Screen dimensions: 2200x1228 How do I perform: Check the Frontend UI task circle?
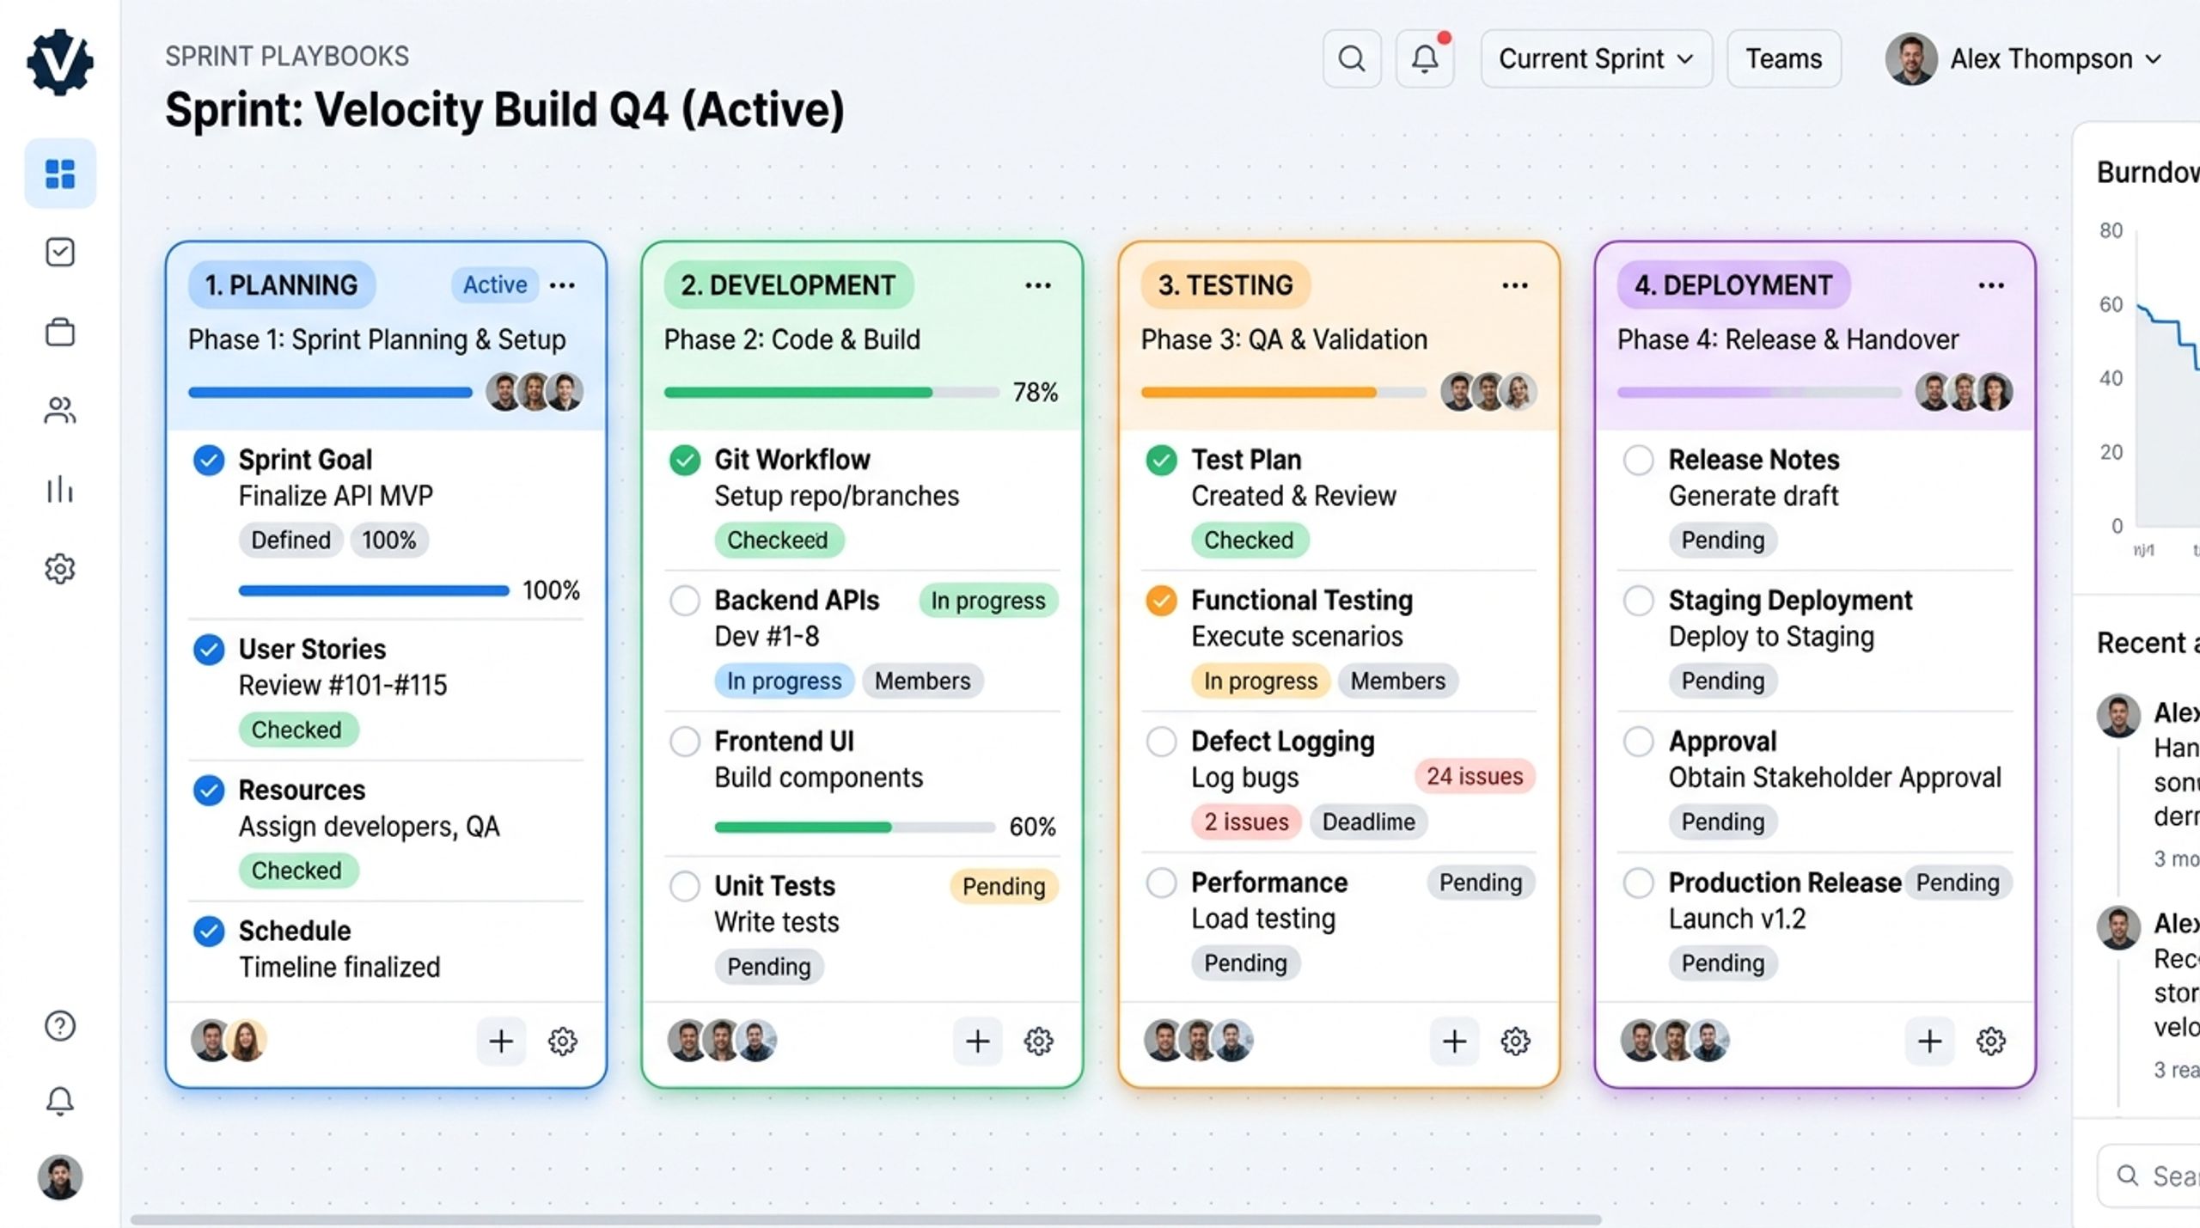coord(685,742)
